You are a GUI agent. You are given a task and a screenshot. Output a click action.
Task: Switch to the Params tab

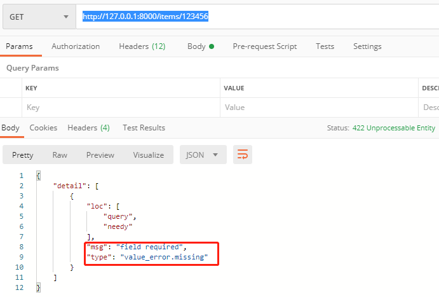[x=19, y=46]
